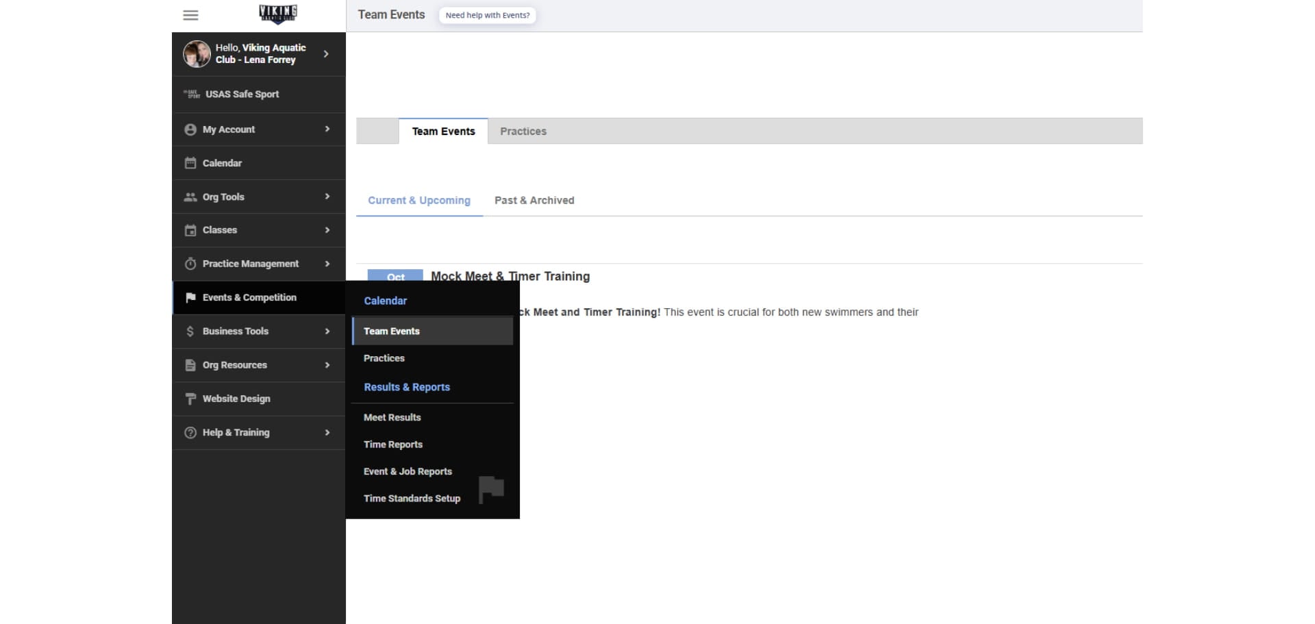Click the Viking Aquatic Club logo

pyautogui.click(x=277, y=14)
